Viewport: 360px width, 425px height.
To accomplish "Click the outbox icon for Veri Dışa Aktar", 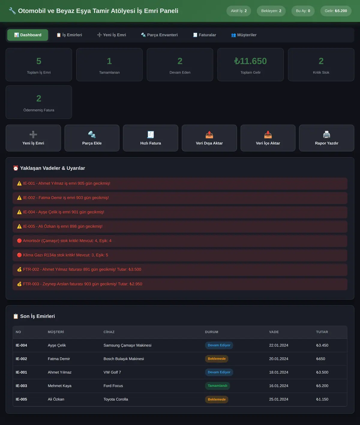I will click(x=209, y=134).
